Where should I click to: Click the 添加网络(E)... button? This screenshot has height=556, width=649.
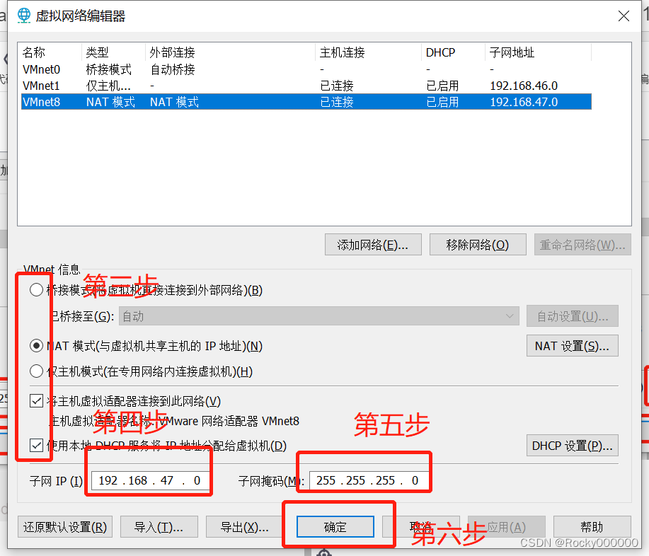[x=373, y=245]
